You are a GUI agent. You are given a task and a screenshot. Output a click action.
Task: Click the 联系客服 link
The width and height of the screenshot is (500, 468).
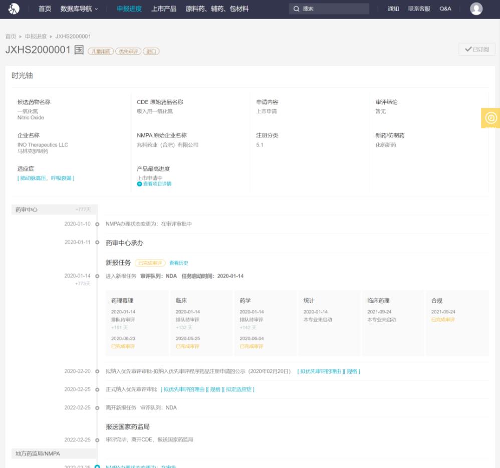pos(419,9)
